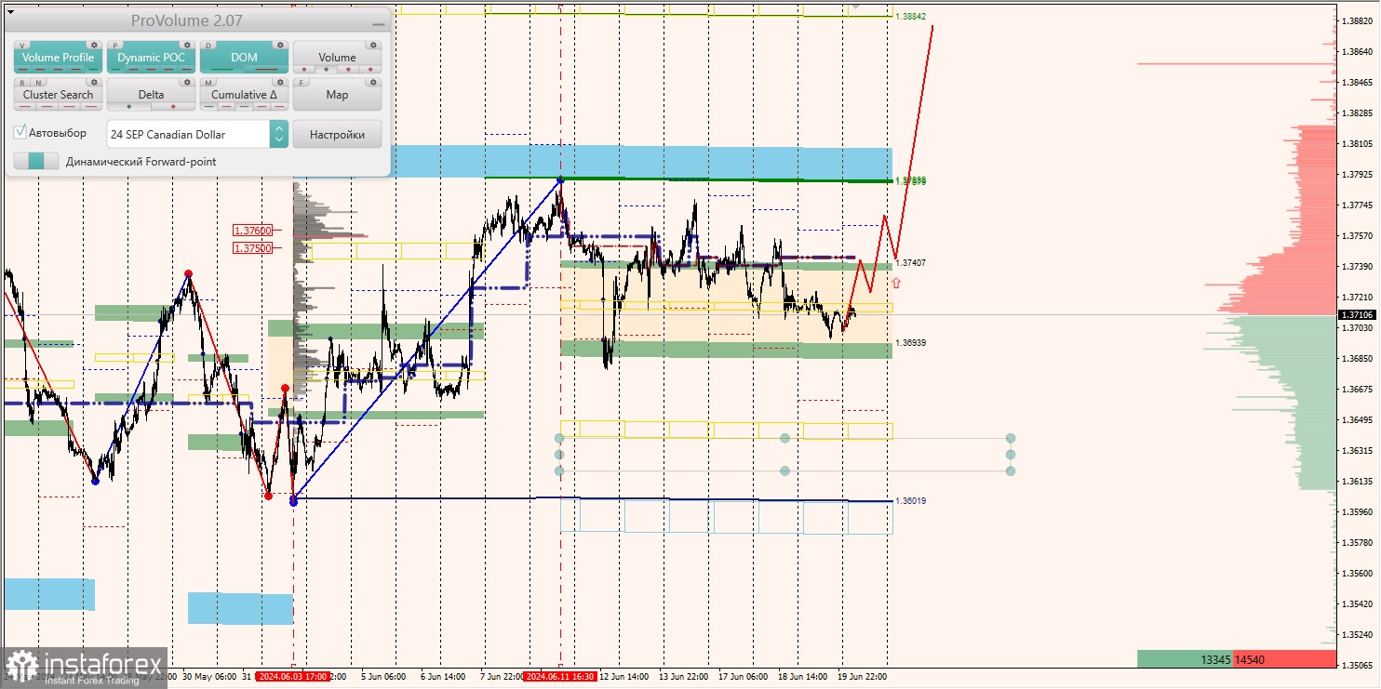Collapse panel via top-left triangle arrow
Screen dimensions: 1381x689
pos(10,12)
